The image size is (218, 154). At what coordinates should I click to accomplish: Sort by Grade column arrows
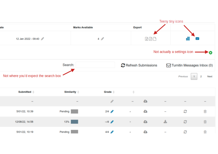[x=114, y=92]
